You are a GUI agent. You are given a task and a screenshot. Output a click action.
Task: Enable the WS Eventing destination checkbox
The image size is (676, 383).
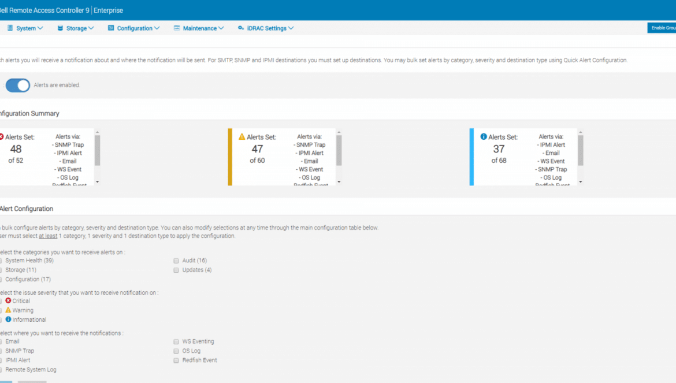176,341
